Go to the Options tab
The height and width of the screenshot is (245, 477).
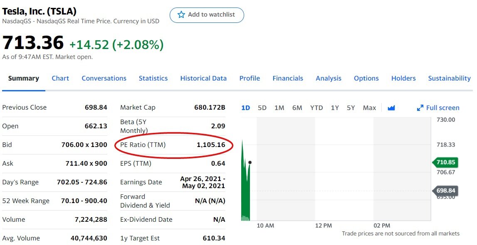(x=366, y=78)
